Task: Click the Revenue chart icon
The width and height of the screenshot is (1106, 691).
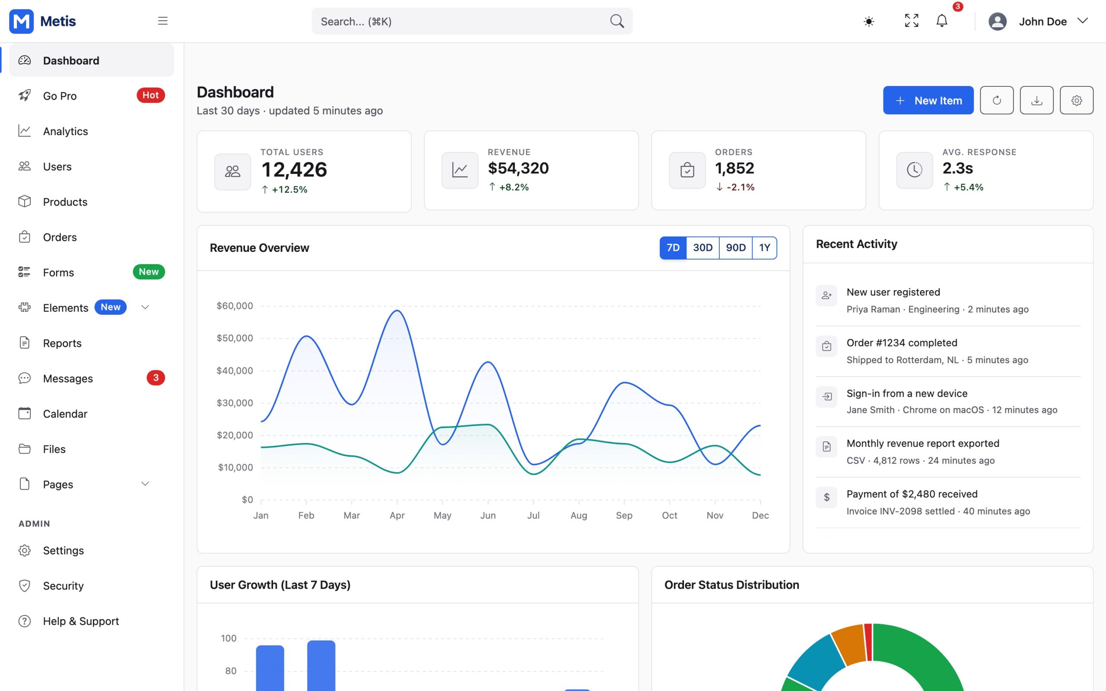Action: [x=460, y=170]
